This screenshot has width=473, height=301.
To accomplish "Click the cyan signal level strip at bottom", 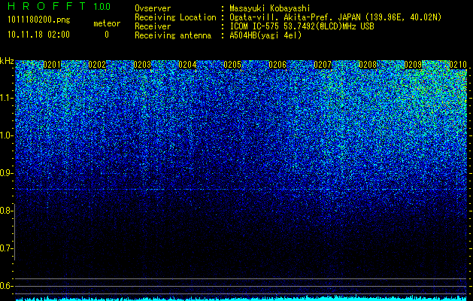I will 241,299.
